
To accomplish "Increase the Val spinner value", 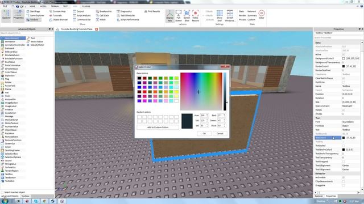I will [x=207, y=125].
